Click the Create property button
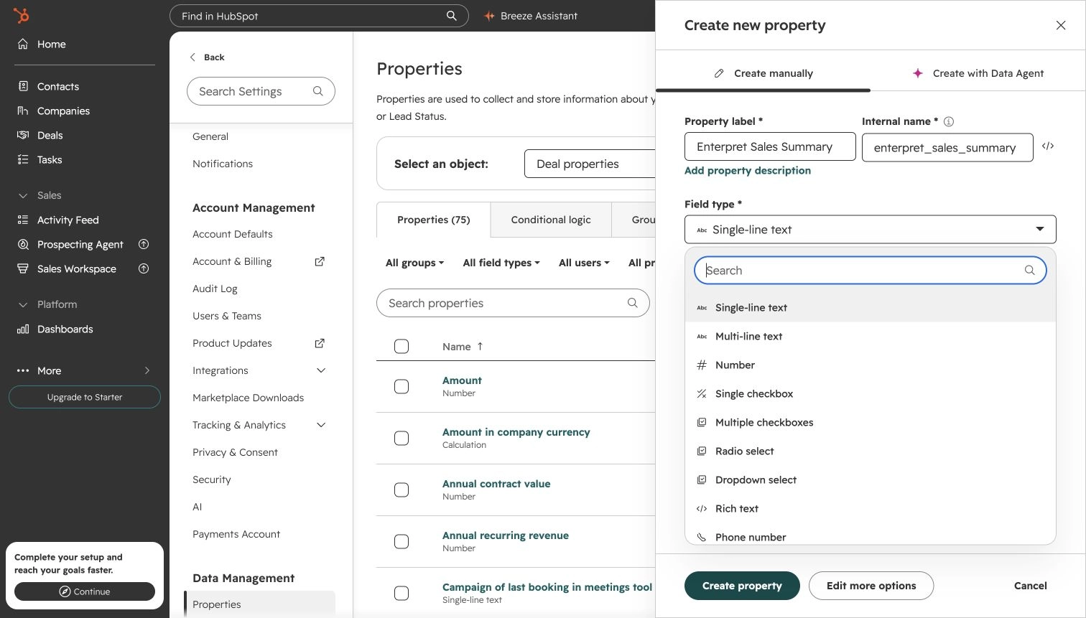This screenshot has height=618, width=1086. coord(742,586)
